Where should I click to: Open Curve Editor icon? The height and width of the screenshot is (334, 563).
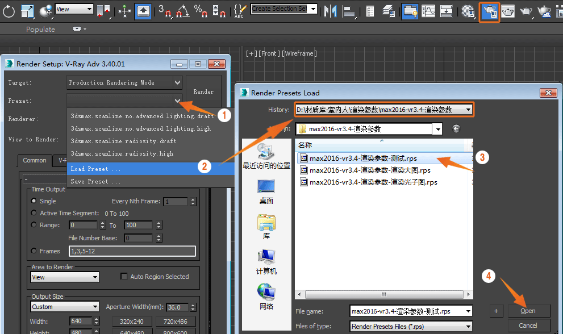point(428,11)
